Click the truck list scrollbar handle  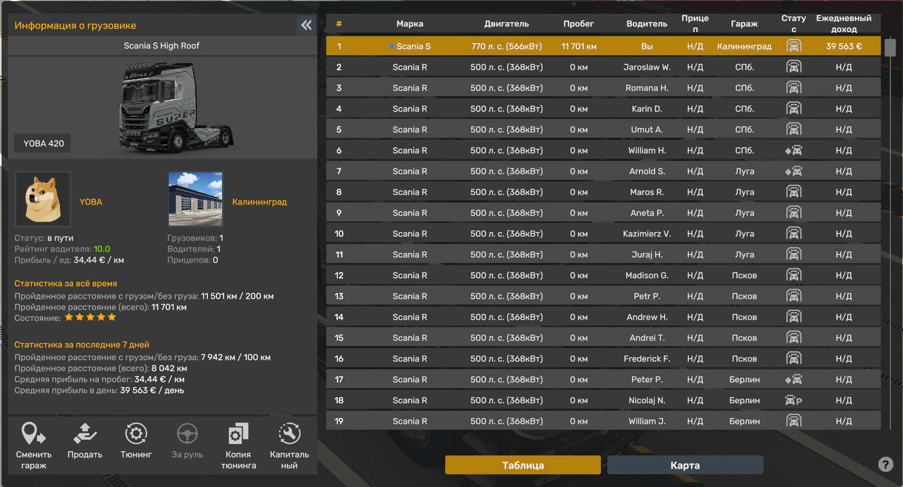tap(890, 47)
